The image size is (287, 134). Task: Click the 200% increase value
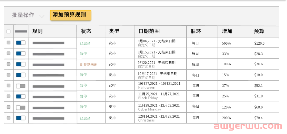[x=226, y=118]
